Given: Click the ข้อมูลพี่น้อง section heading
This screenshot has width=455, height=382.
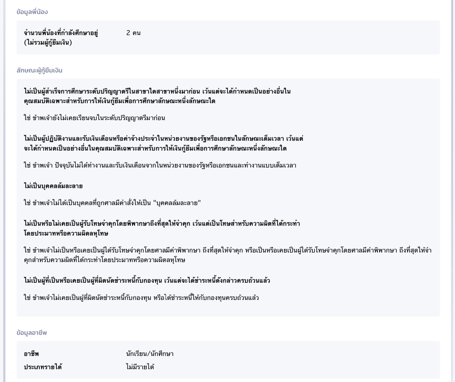Looking at the screenshot, I should [x=32, y=12].
